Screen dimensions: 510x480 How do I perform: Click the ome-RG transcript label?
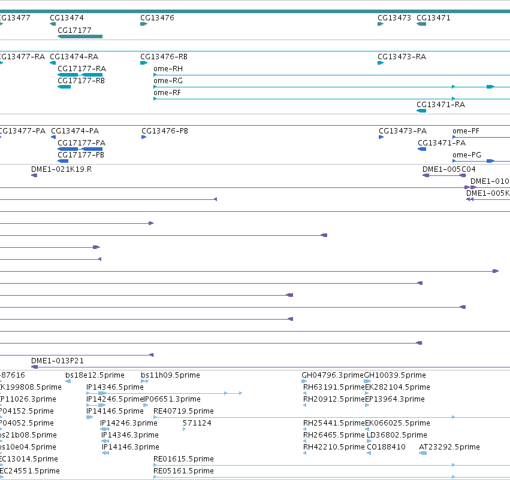[x=168, y=81]
